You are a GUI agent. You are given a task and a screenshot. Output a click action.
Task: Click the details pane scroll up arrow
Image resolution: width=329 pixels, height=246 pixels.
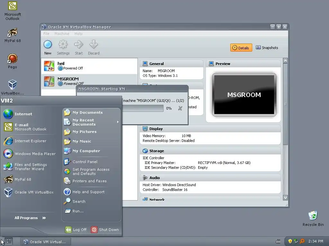(x=285, y=61)
